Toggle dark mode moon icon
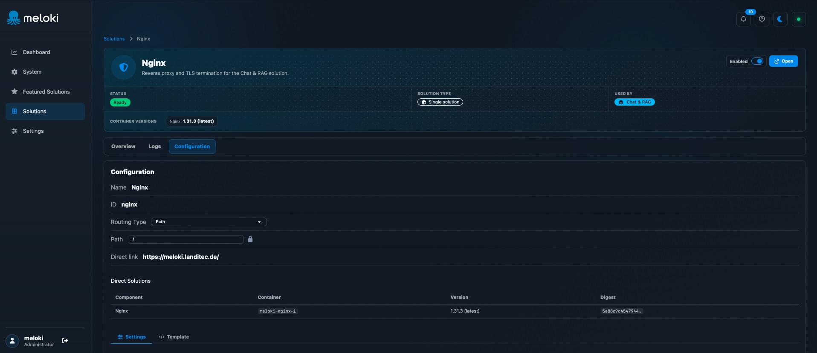This screenshot has height=353, width=817. pos(780,19)
